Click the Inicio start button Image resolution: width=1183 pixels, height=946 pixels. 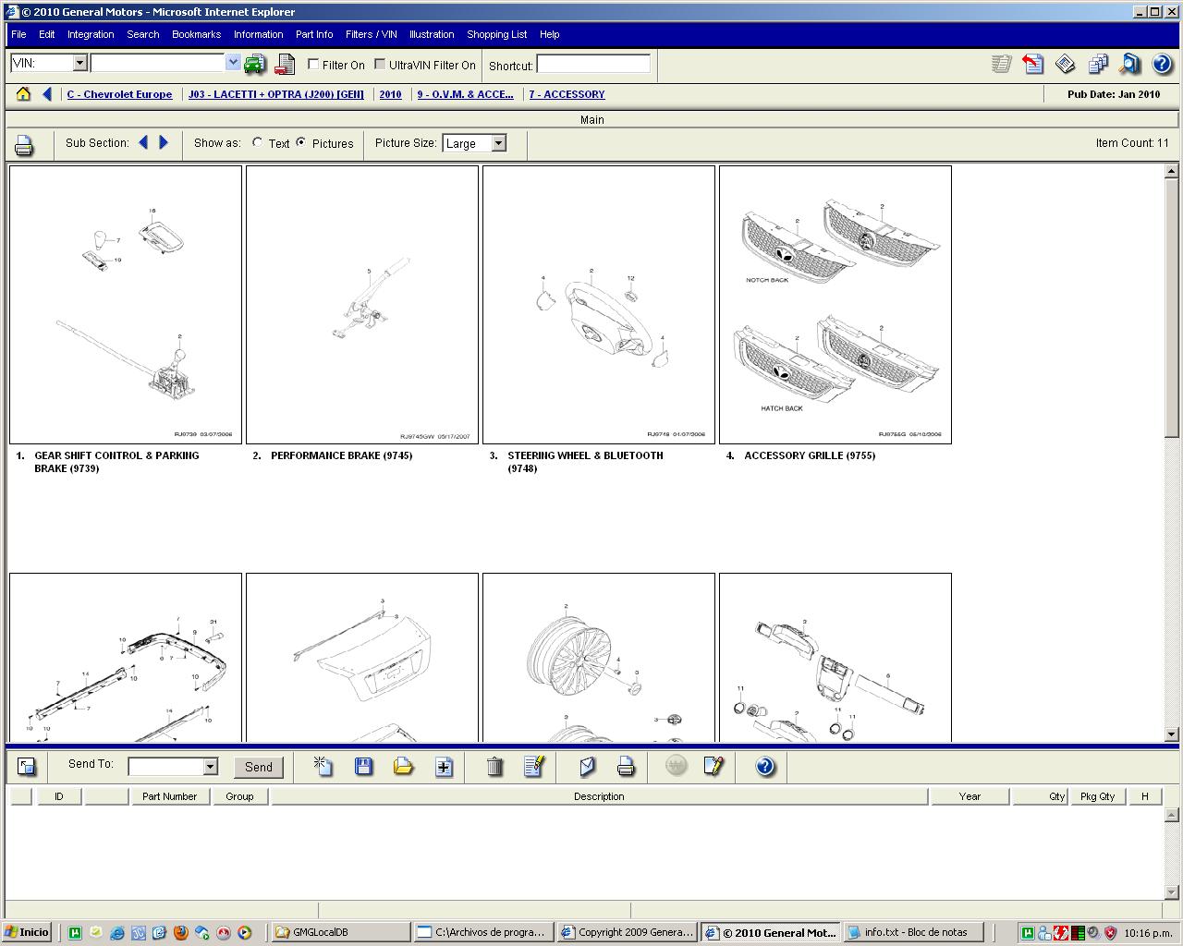tap(28, 932)
